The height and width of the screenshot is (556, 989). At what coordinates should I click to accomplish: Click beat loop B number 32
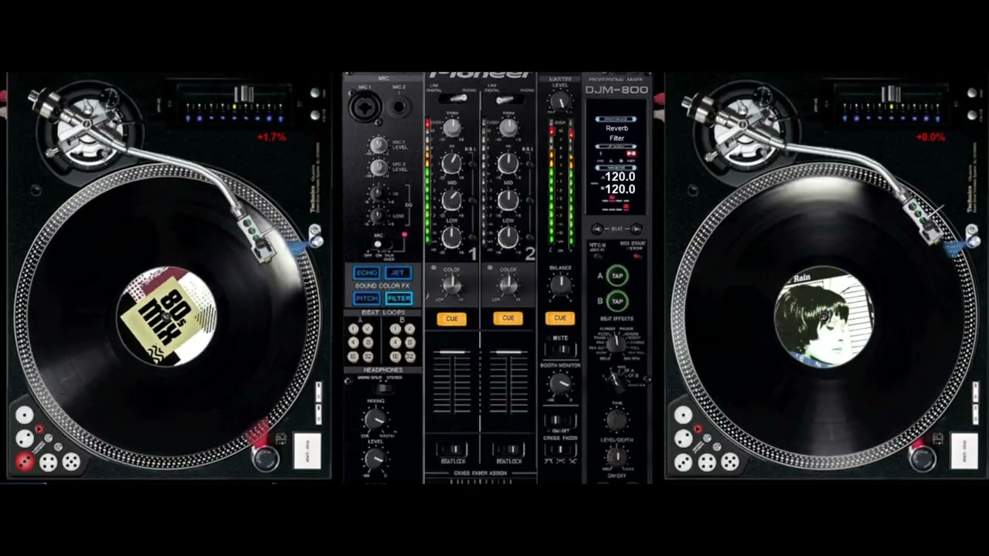pyautogui.click(x=410, y=357)
